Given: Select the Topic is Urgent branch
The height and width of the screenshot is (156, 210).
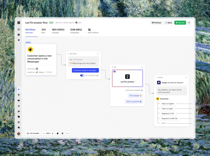Looking at the screenshot, I should (168, 104).
